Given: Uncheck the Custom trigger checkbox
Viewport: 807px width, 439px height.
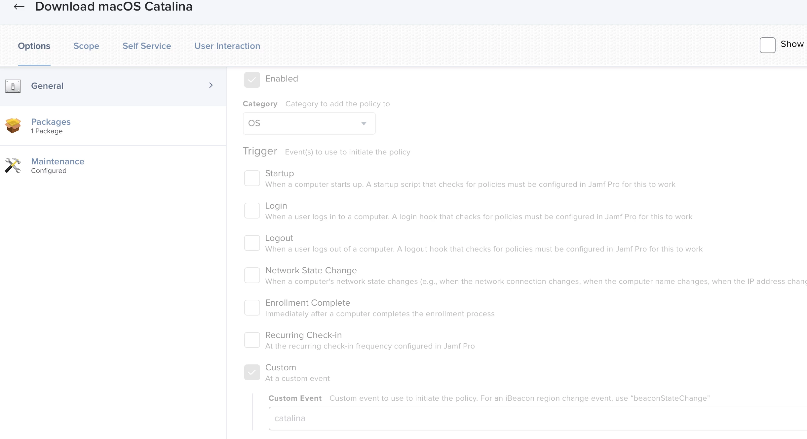Looking at the screenshot, I should pos(252,372).
